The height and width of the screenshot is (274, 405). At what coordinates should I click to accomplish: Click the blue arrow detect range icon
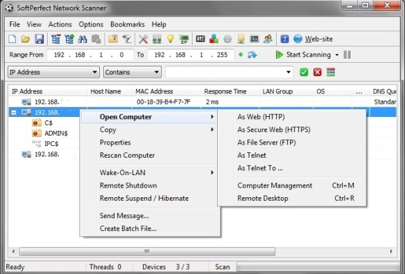coord(252,55)
